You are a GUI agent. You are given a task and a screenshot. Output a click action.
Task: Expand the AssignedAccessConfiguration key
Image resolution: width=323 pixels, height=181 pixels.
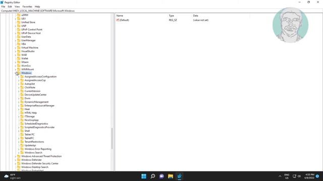19,77
